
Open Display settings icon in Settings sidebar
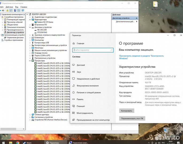(73, 65)
